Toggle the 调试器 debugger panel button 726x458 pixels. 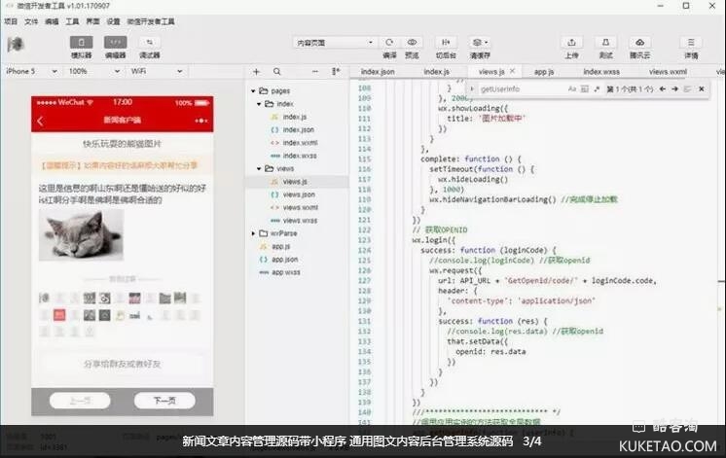tap(150, 43)
